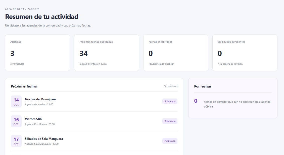Click the Publicada badge for Sábados de Sala Manguara
The image size is (284, 155).
(x=170, y=141)
